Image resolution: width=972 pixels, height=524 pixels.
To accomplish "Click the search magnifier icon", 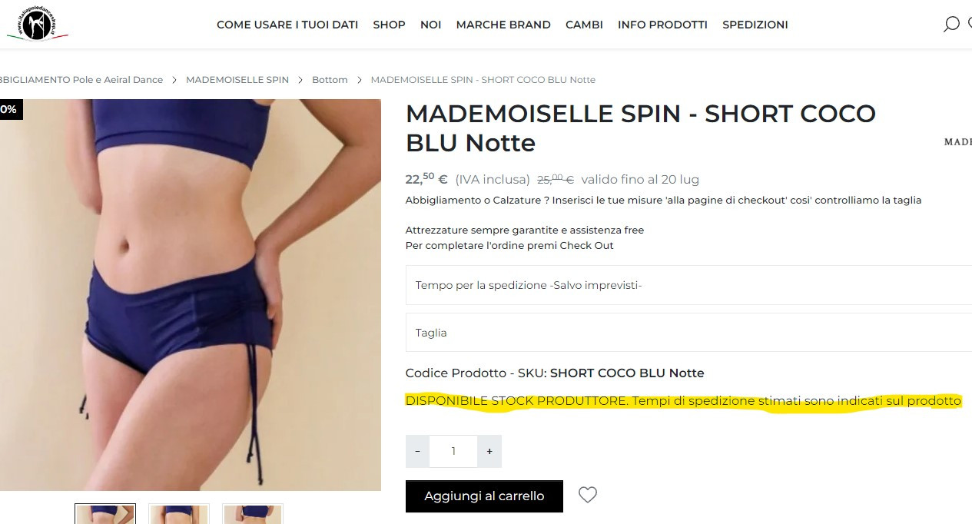I will pyautogui.click(x=951, y=25).
